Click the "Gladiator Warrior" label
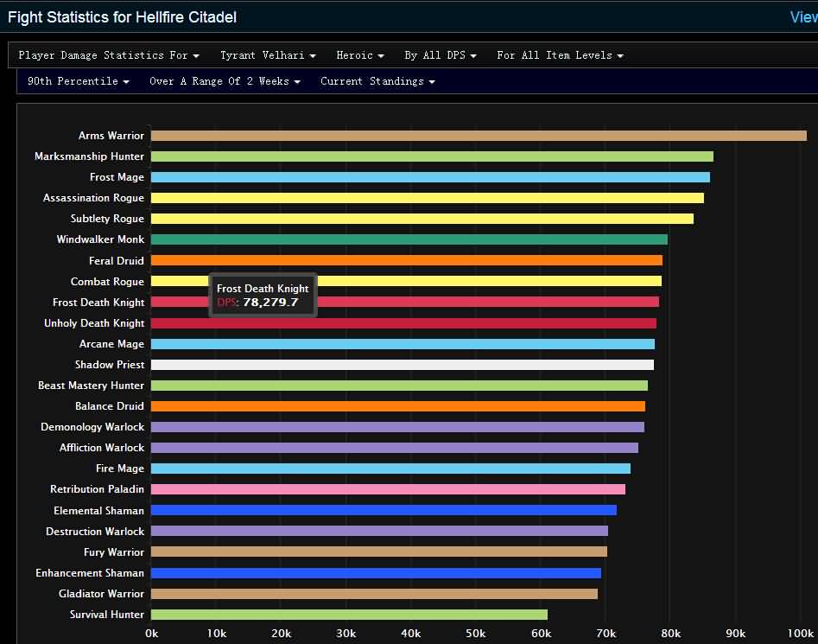 (101, 594)
